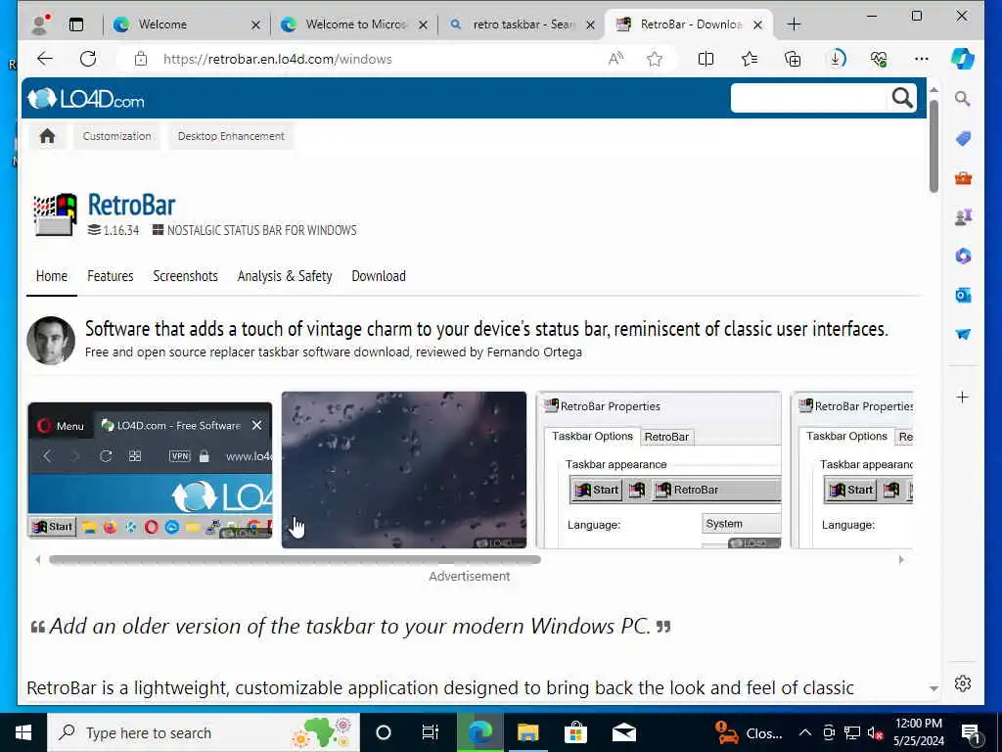Viewport: 1002px width, 752px height.
Task: Reload the page with the refresh icon
Action: click(88, 59)
